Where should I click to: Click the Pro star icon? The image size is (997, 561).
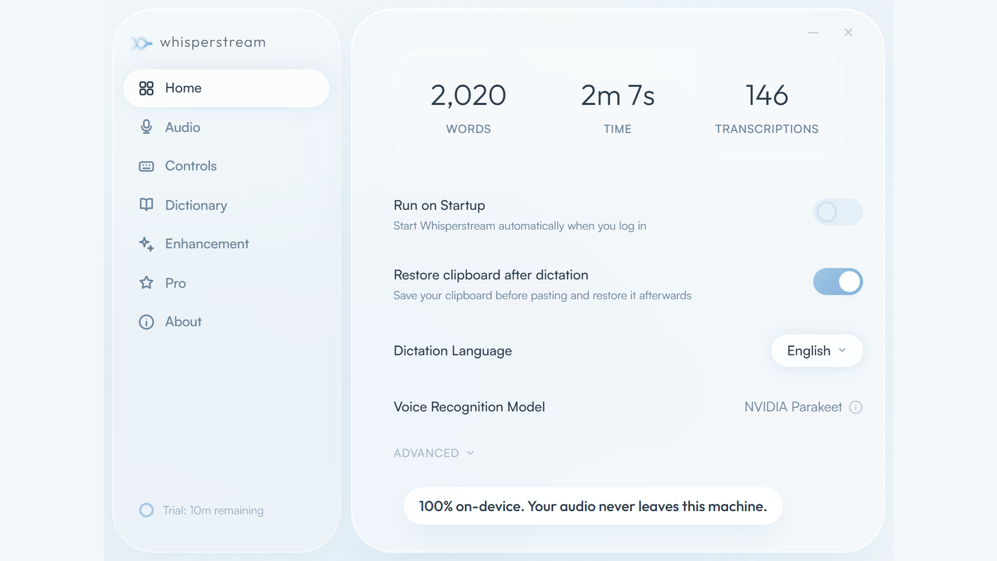[146, 283]
